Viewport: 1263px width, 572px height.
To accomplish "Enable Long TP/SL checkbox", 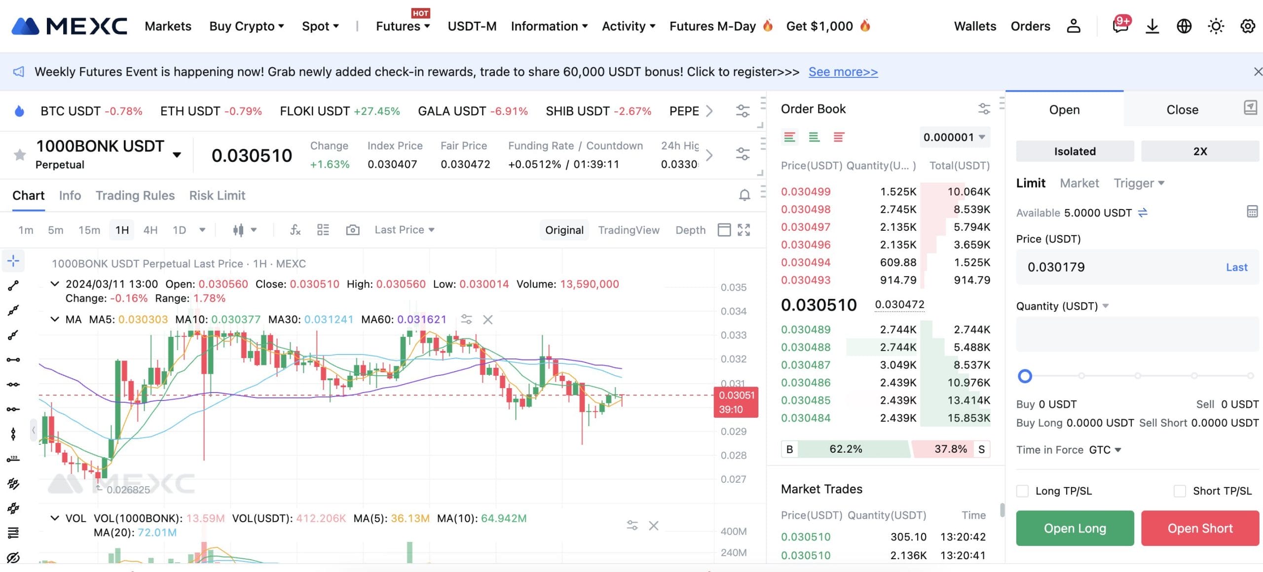I will [1023, 491].
